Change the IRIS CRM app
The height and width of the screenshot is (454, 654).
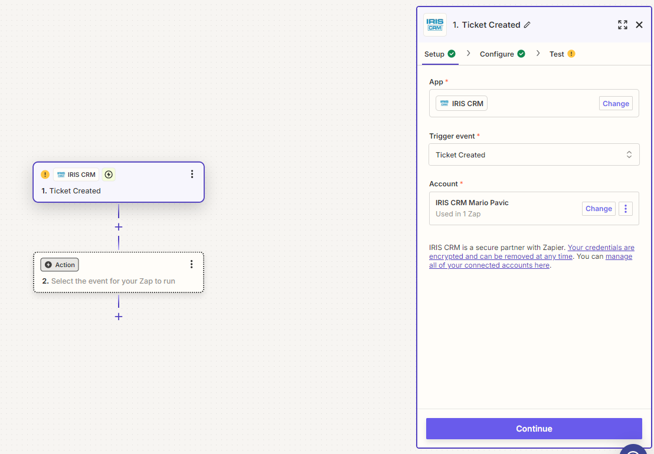pos(616,103)
